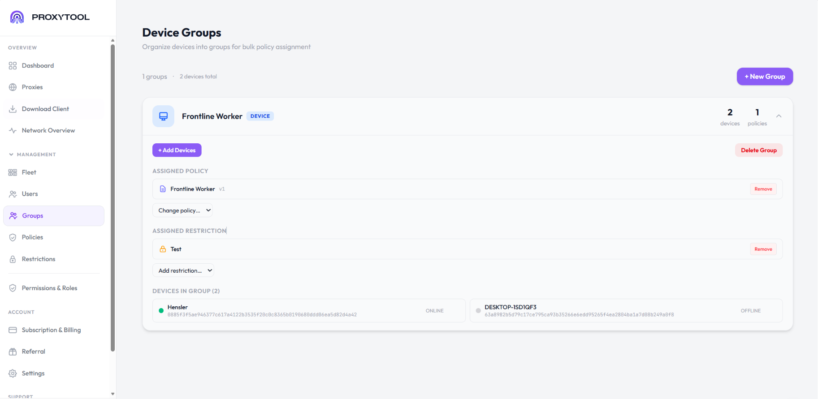Click the Hensler device hash ID
Image resolution: width=818 pixels, height=399 pixels.
[262, 315]
